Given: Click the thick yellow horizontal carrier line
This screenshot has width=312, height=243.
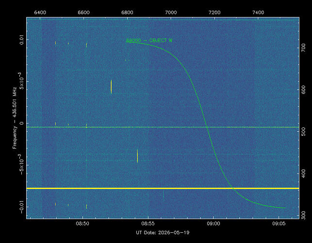Looking at the screenshot, I should [163, 188].
